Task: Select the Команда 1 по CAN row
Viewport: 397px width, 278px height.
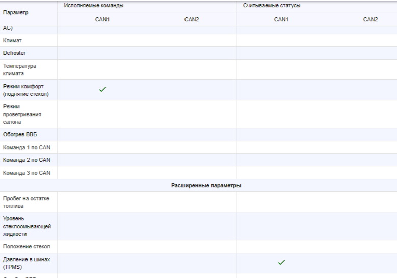Action: [27, 147]
